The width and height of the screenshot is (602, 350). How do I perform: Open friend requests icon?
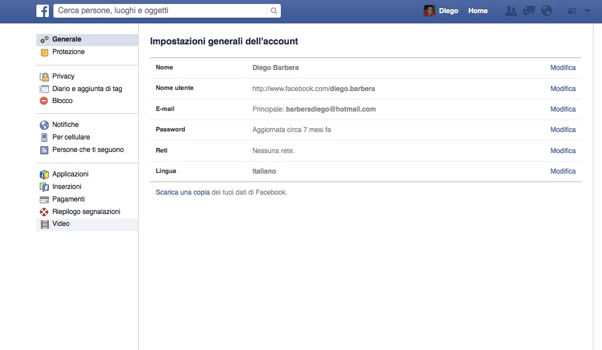(510, 11)
